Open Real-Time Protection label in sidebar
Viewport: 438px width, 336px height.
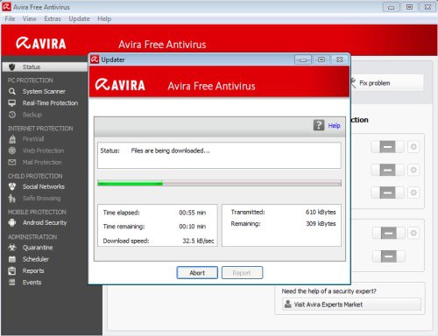tap(50, 103)
